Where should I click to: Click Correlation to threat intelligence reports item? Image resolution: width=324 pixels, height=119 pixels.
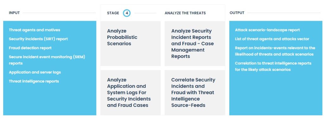point(273,66)
